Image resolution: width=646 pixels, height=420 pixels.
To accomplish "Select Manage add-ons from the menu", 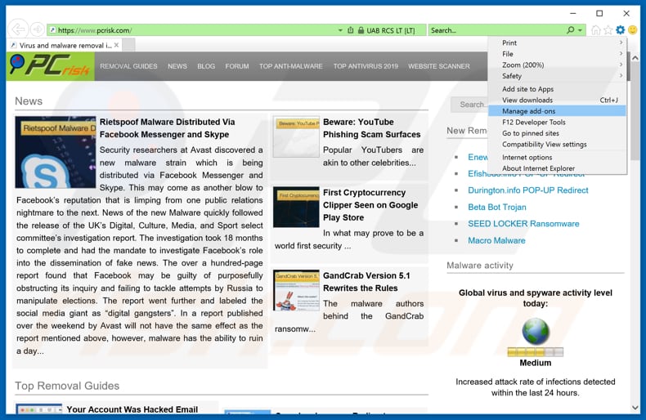I will (528, 111).
